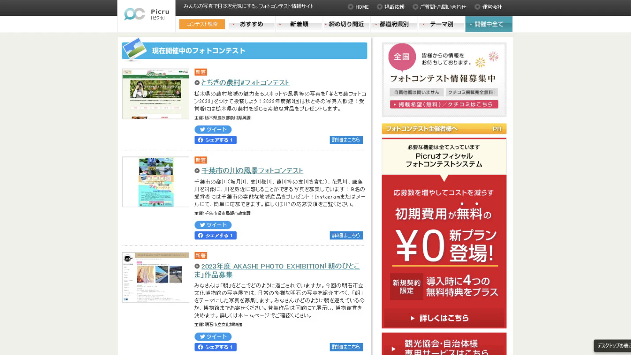The width and height of the screenshot is (631, 355).
Task: Open the フォトコンテスト情報募集中 banner
Action: pos(444,80)
